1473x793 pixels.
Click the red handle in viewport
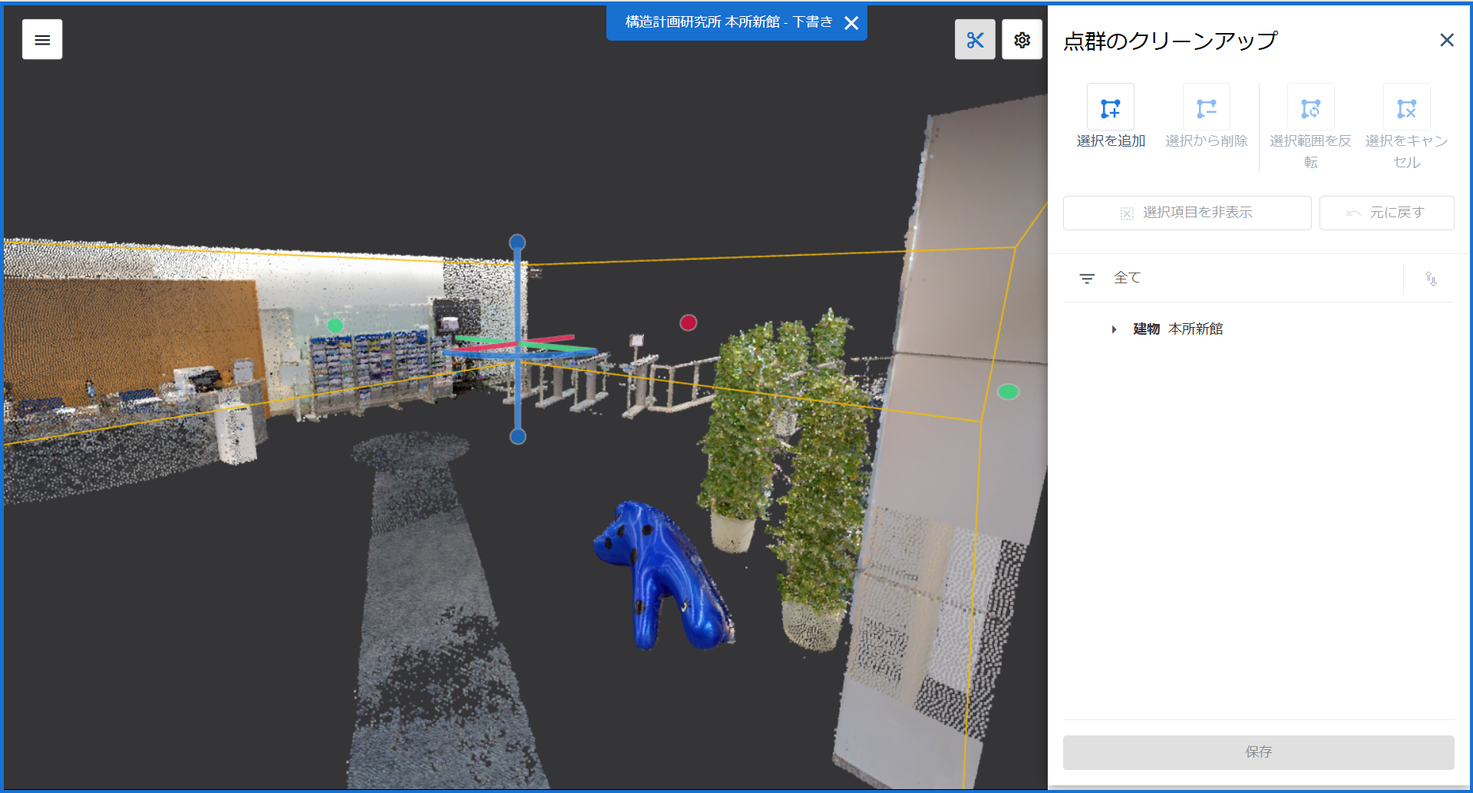[689, 322]
